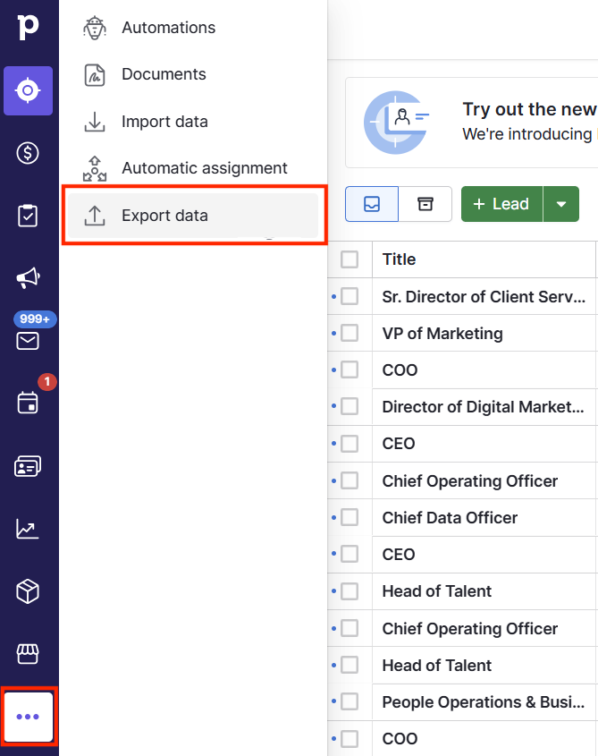Open the Mail envelope icon
Viewport: 598px width, 756px height.
[28, 341]
